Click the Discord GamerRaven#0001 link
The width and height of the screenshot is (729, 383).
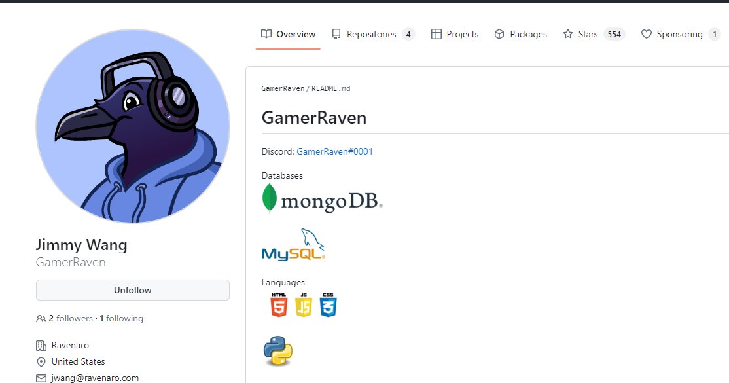point(335,151)
